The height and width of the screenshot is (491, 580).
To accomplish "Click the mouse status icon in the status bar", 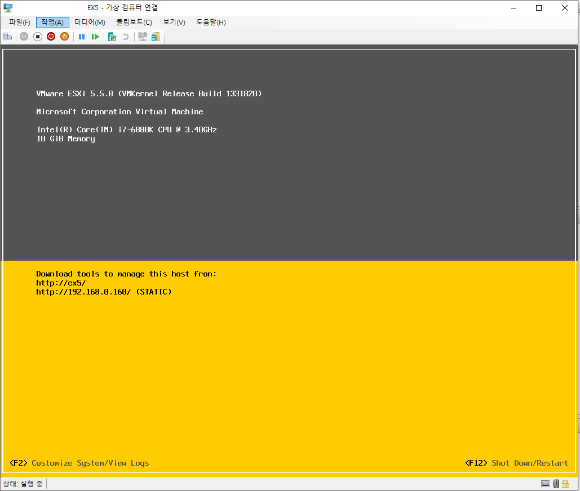I will 556,484.
